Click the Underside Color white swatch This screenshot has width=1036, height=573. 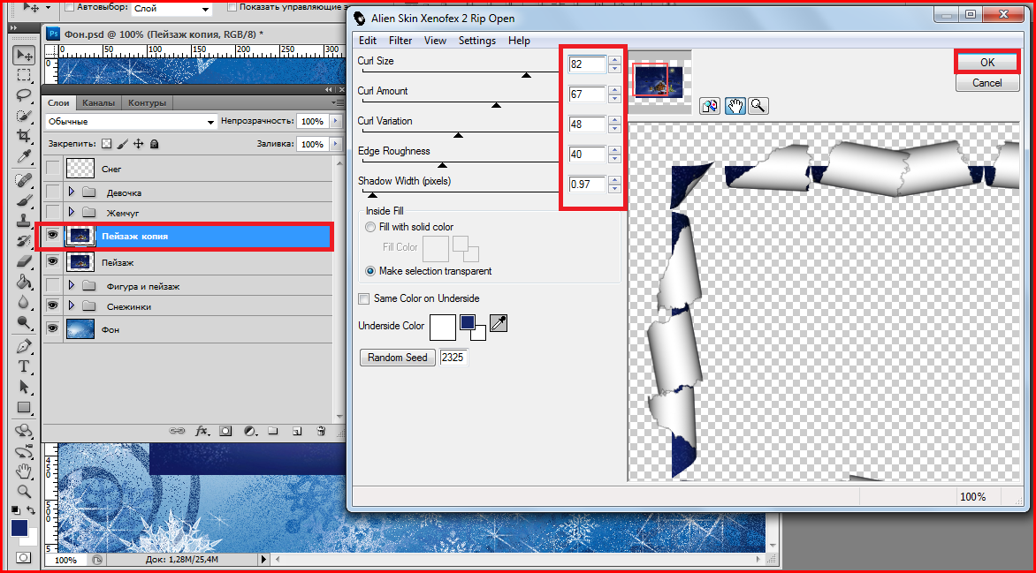coord(443,327)
